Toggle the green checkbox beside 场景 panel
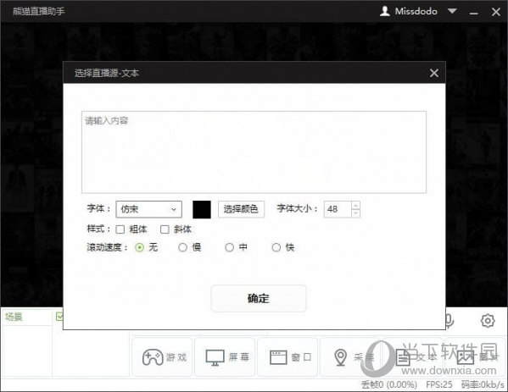508x392 pixels. click(x=59, y=317)
